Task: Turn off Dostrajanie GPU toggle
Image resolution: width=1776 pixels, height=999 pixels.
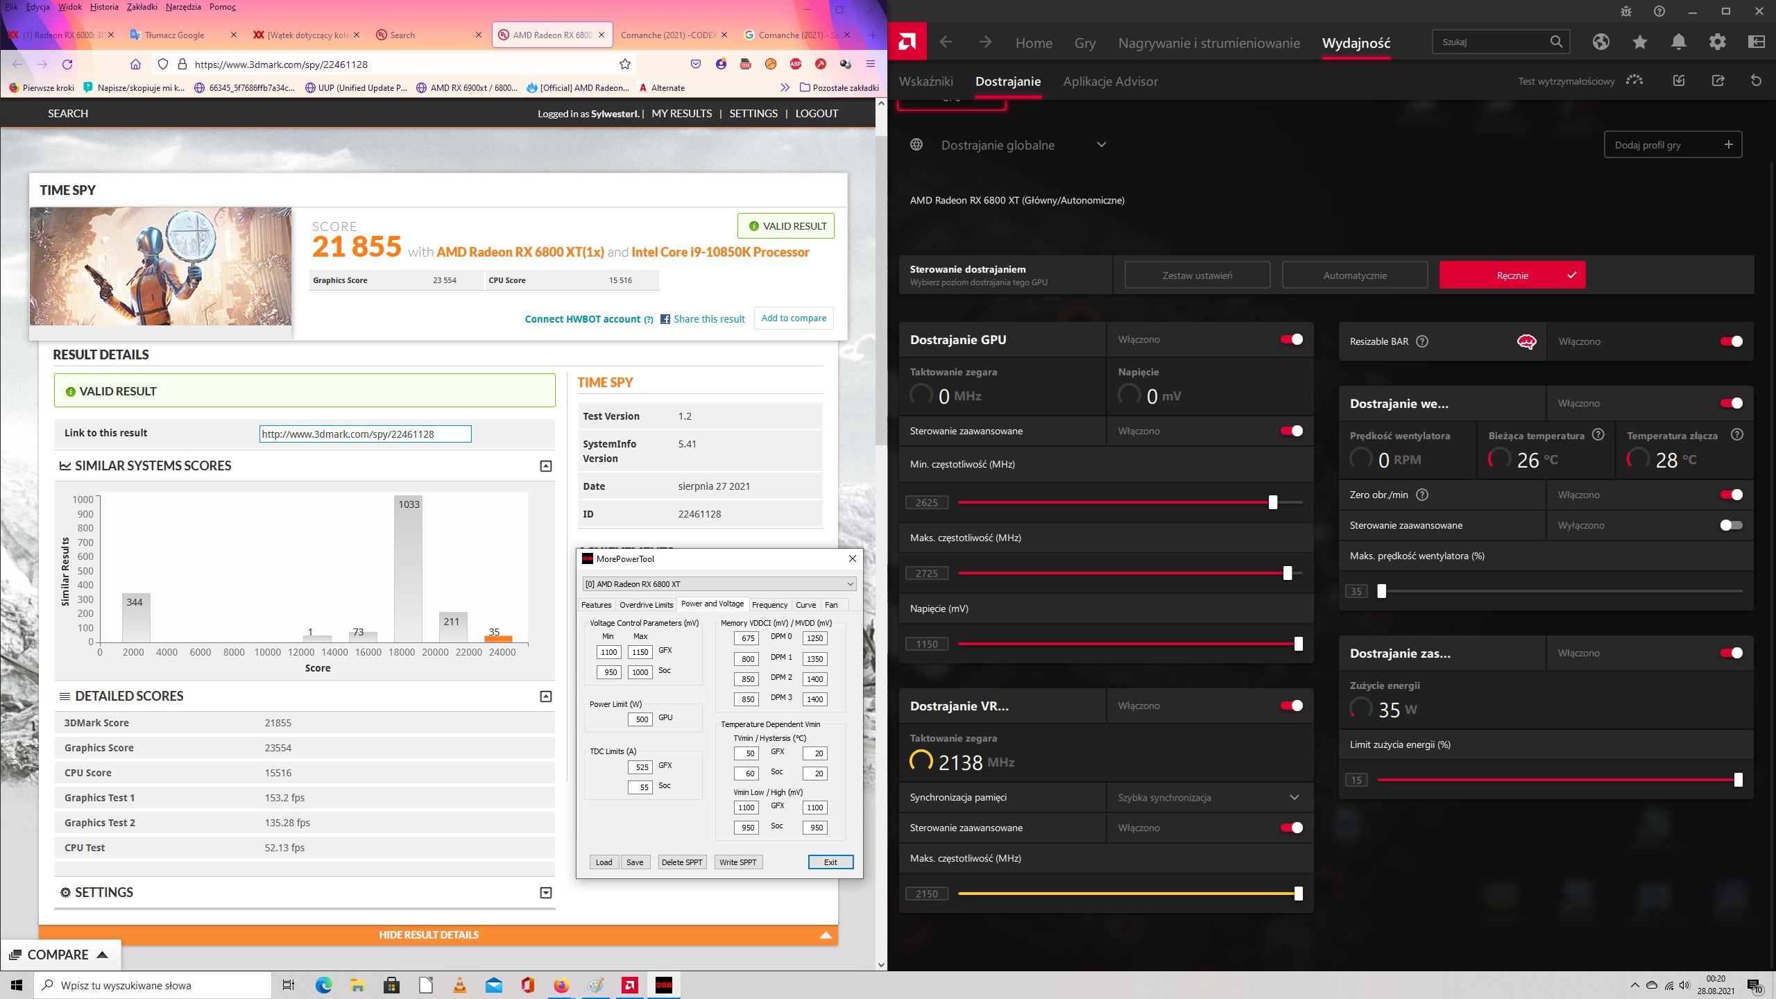Action: (x=1291, y=339)
